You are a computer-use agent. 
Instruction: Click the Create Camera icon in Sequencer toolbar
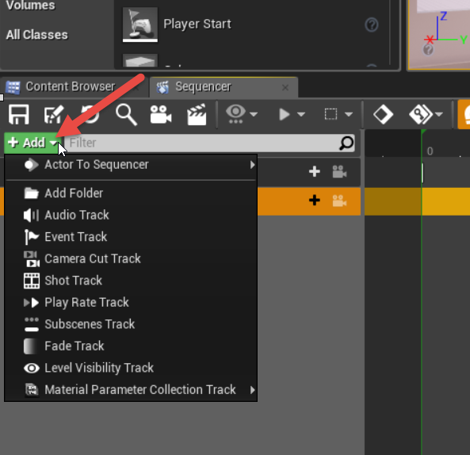tap(161, 114)
